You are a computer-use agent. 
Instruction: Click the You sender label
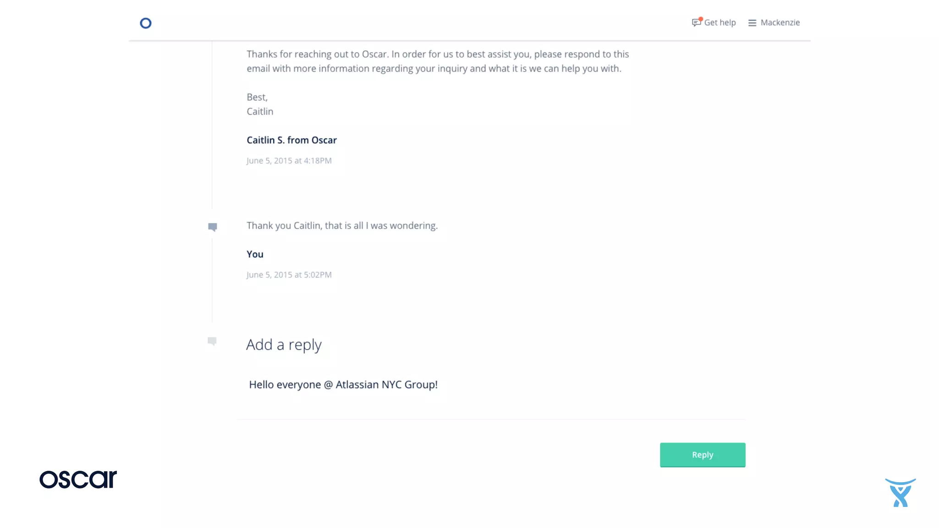click(x=255, y=254)
